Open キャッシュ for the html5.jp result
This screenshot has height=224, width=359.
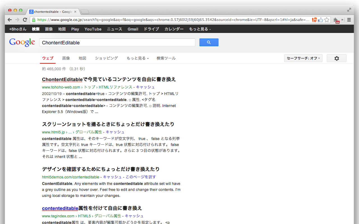[x=115, y=132]
